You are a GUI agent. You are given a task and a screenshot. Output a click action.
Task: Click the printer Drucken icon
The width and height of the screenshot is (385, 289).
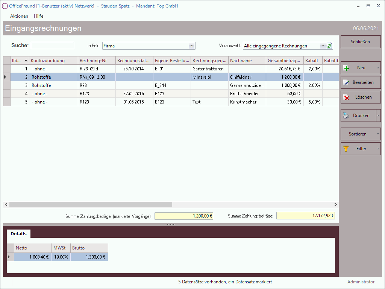coord(346,116)
